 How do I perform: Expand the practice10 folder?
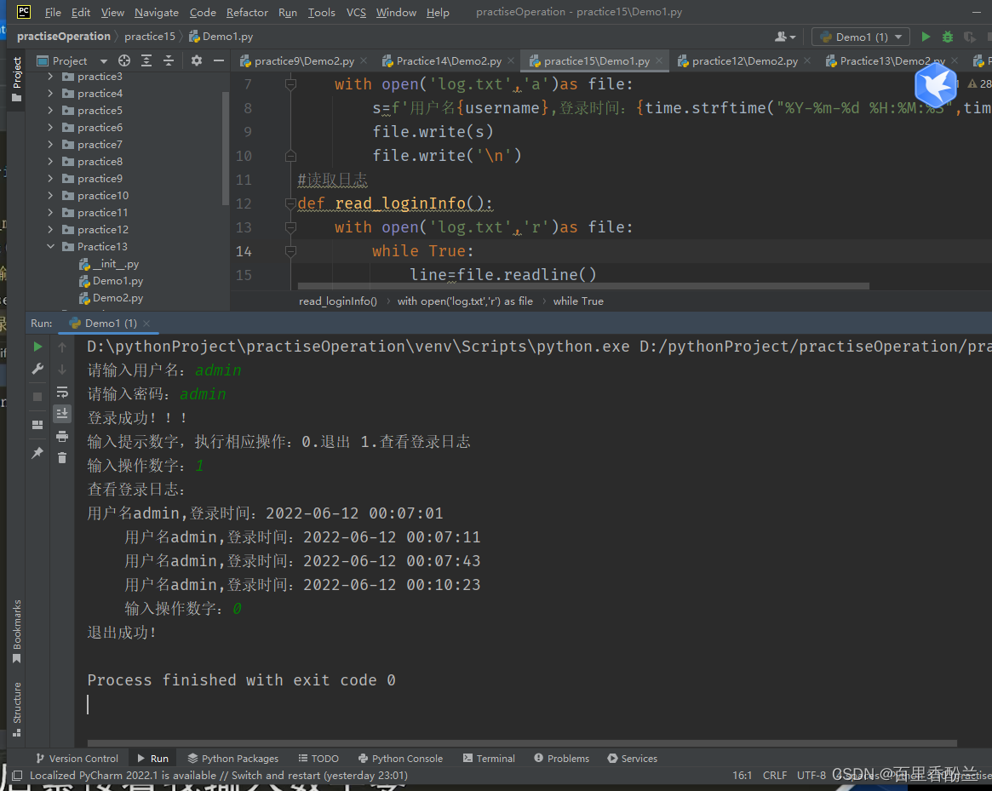pyautogui.click(x=50, y=196)
